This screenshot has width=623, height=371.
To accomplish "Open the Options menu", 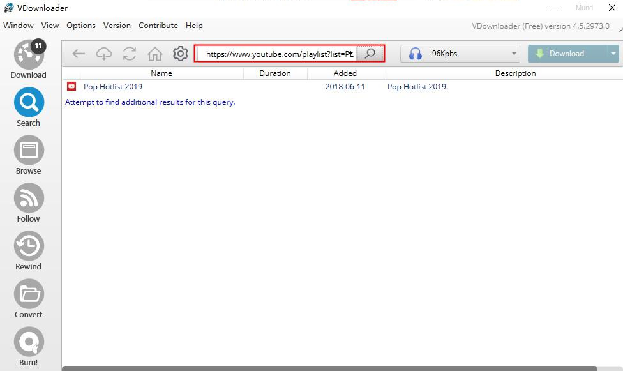I will [81, 26].
